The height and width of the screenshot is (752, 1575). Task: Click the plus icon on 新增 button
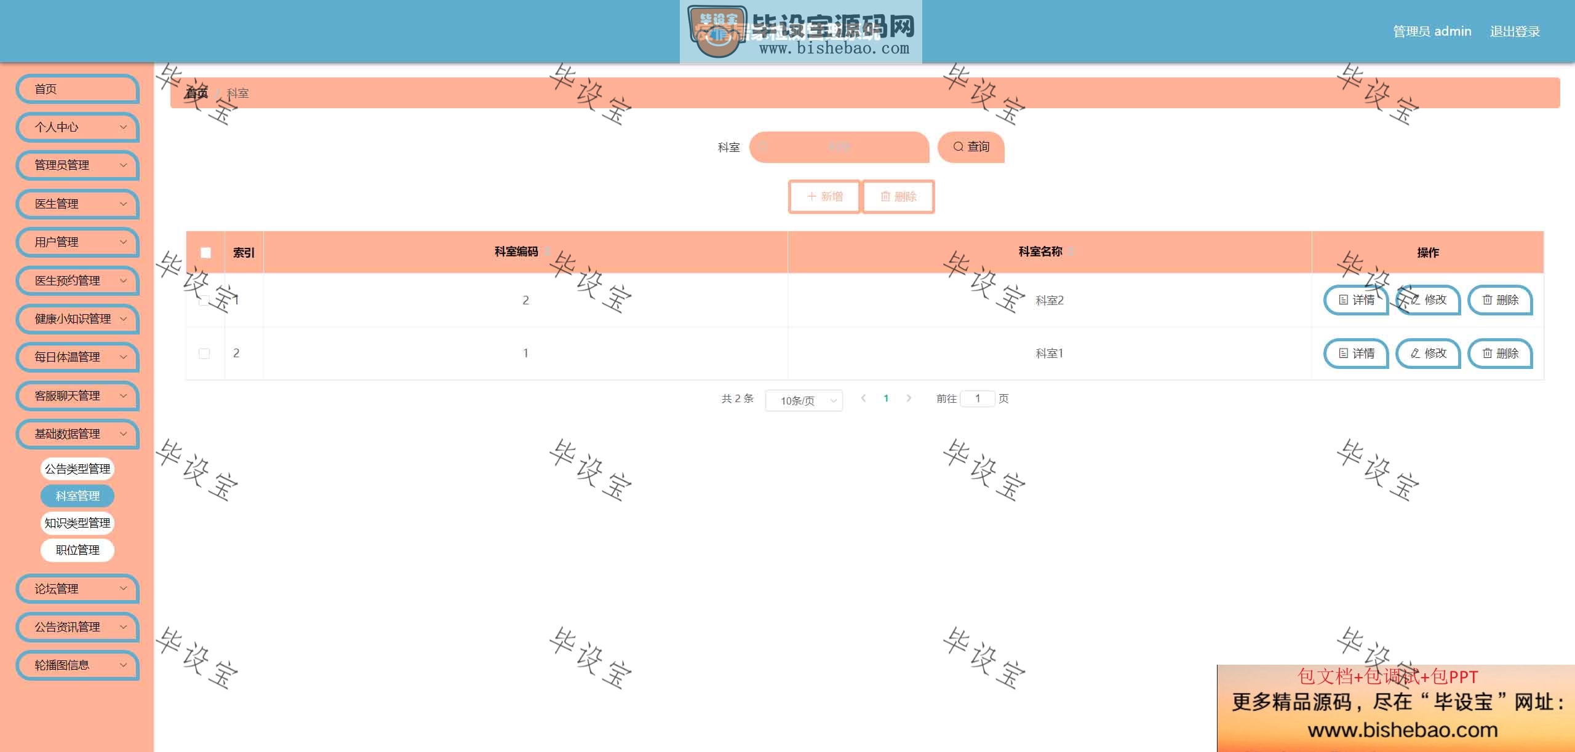point(811,197)
